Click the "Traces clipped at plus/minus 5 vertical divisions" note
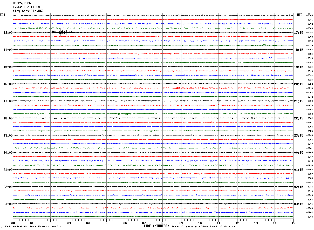The width and height of the screenshot is (314, 230). (x=203, y=227)
